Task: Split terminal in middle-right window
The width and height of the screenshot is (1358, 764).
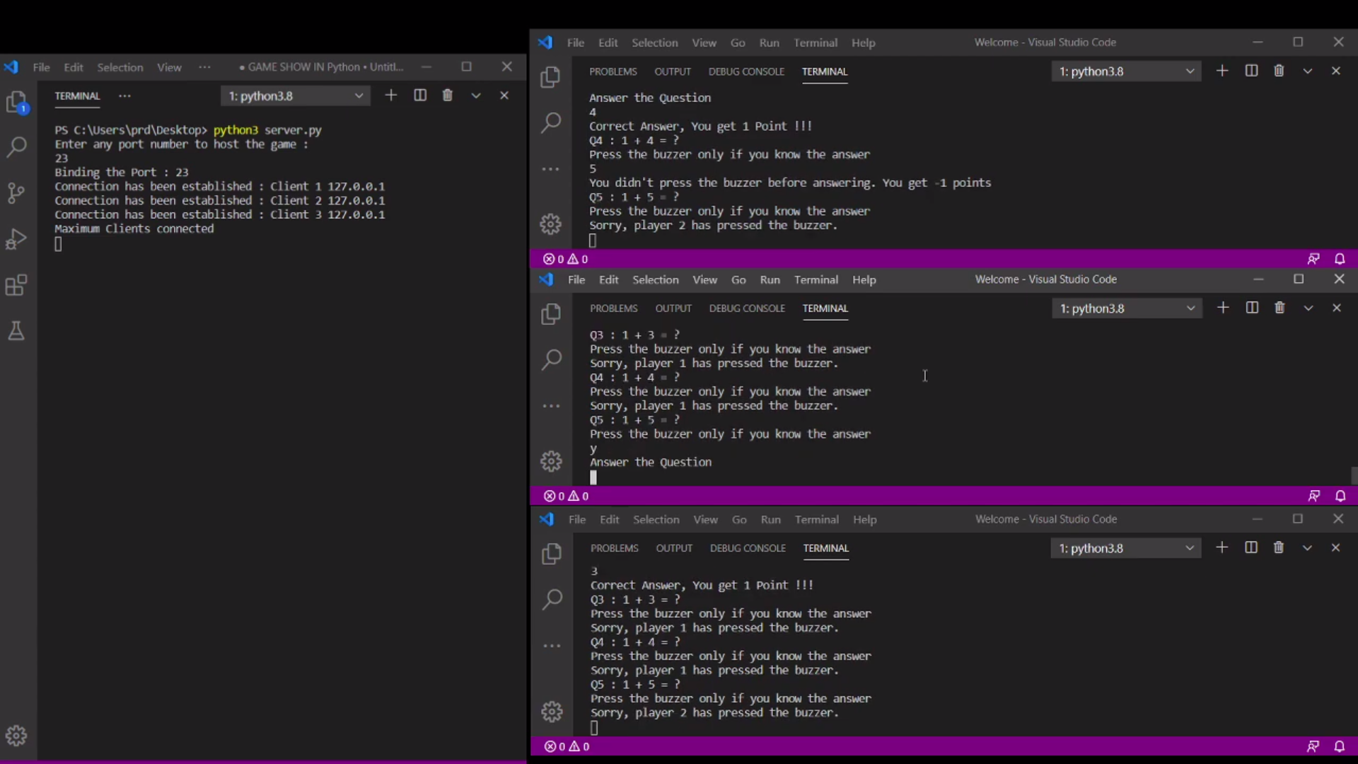Action: (1252, 308)
